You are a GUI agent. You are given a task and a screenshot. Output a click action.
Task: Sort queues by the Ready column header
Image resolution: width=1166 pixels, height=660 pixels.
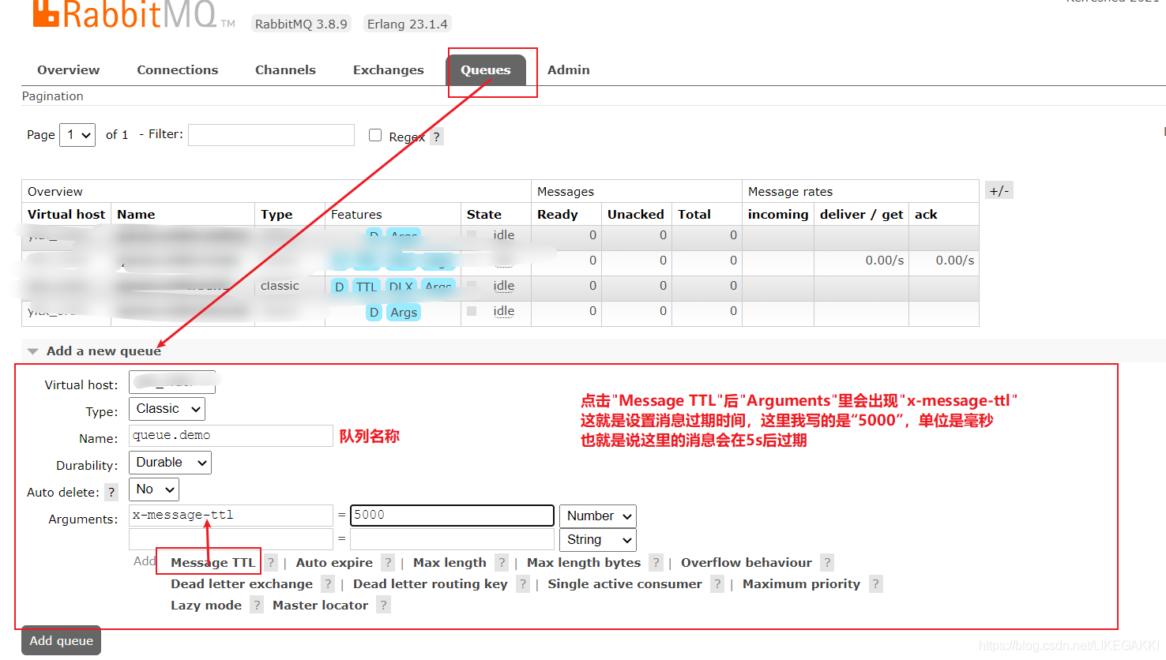coord(558,214)
